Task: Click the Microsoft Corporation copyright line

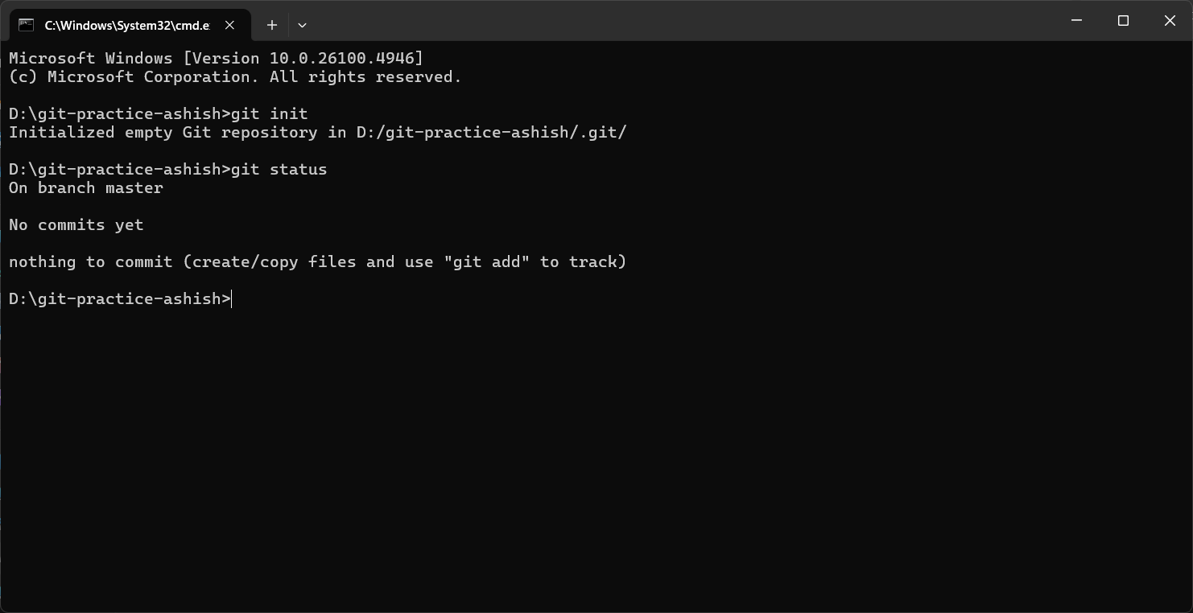Action: (233, 76)
